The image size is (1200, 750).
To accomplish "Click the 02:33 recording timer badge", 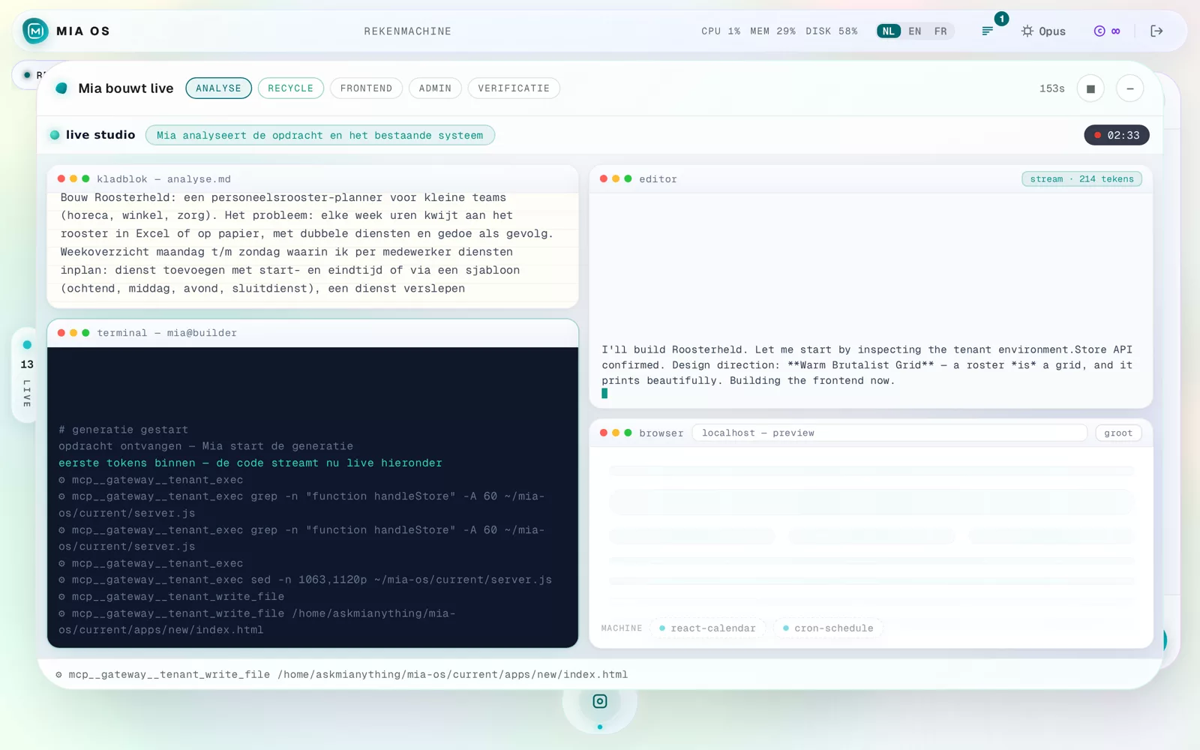I will point(1117,135).
